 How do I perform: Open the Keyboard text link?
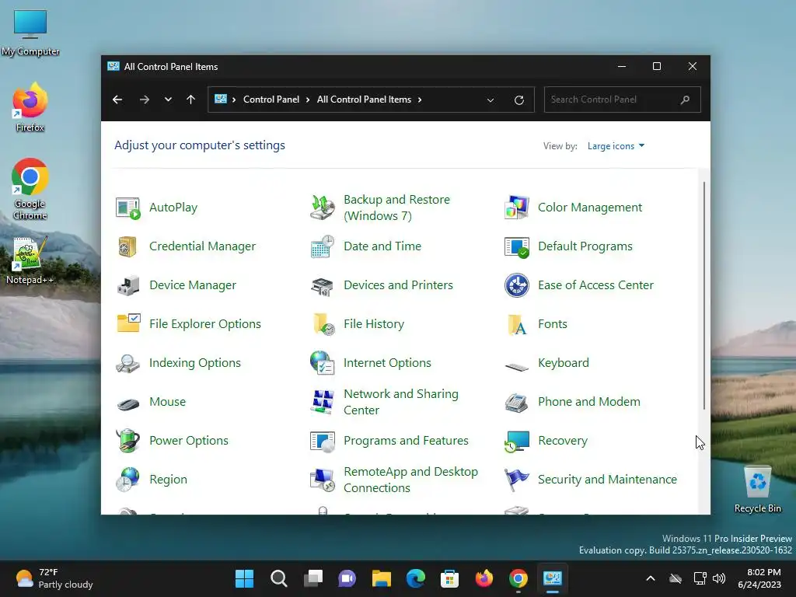[564, 363]
